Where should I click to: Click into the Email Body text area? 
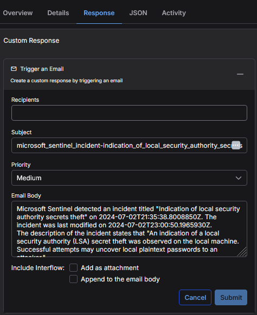[x=129, y=229]
